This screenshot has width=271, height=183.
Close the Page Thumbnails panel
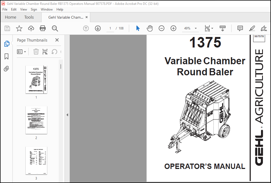(x=57, y=40)
